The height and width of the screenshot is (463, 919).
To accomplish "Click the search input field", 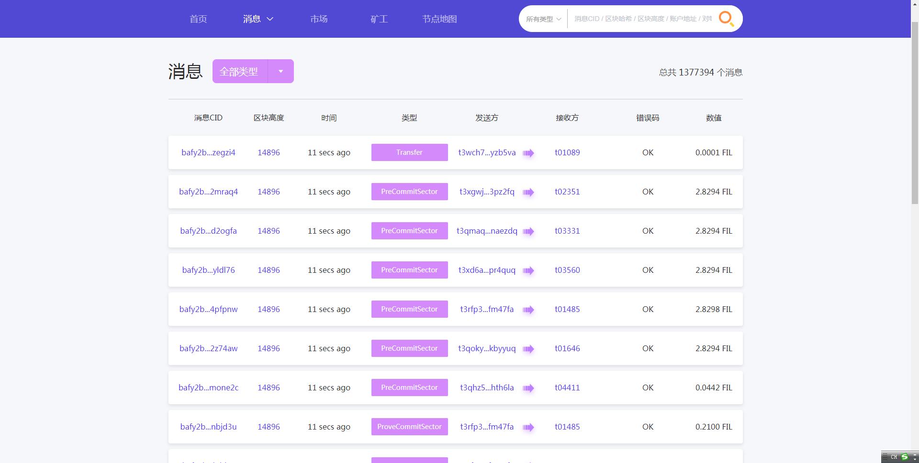I will pyautogui.click(x=642, y=19).
